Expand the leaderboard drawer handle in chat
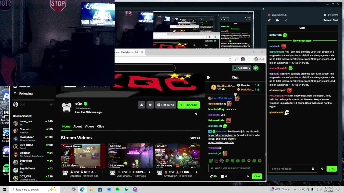The width and height of the screenshot is (344, 193). [235, 95]
